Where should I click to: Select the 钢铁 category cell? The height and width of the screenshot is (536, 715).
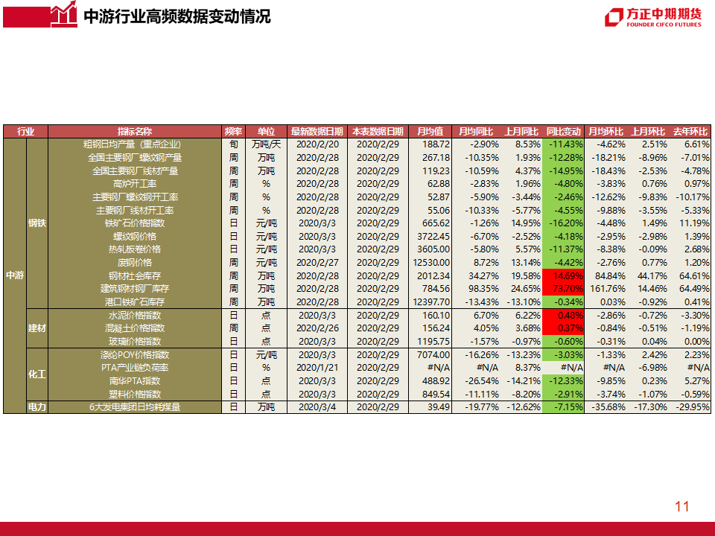(x=36, y=223)
